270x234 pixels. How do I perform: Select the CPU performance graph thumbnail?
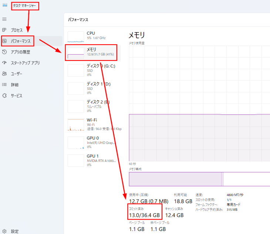(76, 37)
